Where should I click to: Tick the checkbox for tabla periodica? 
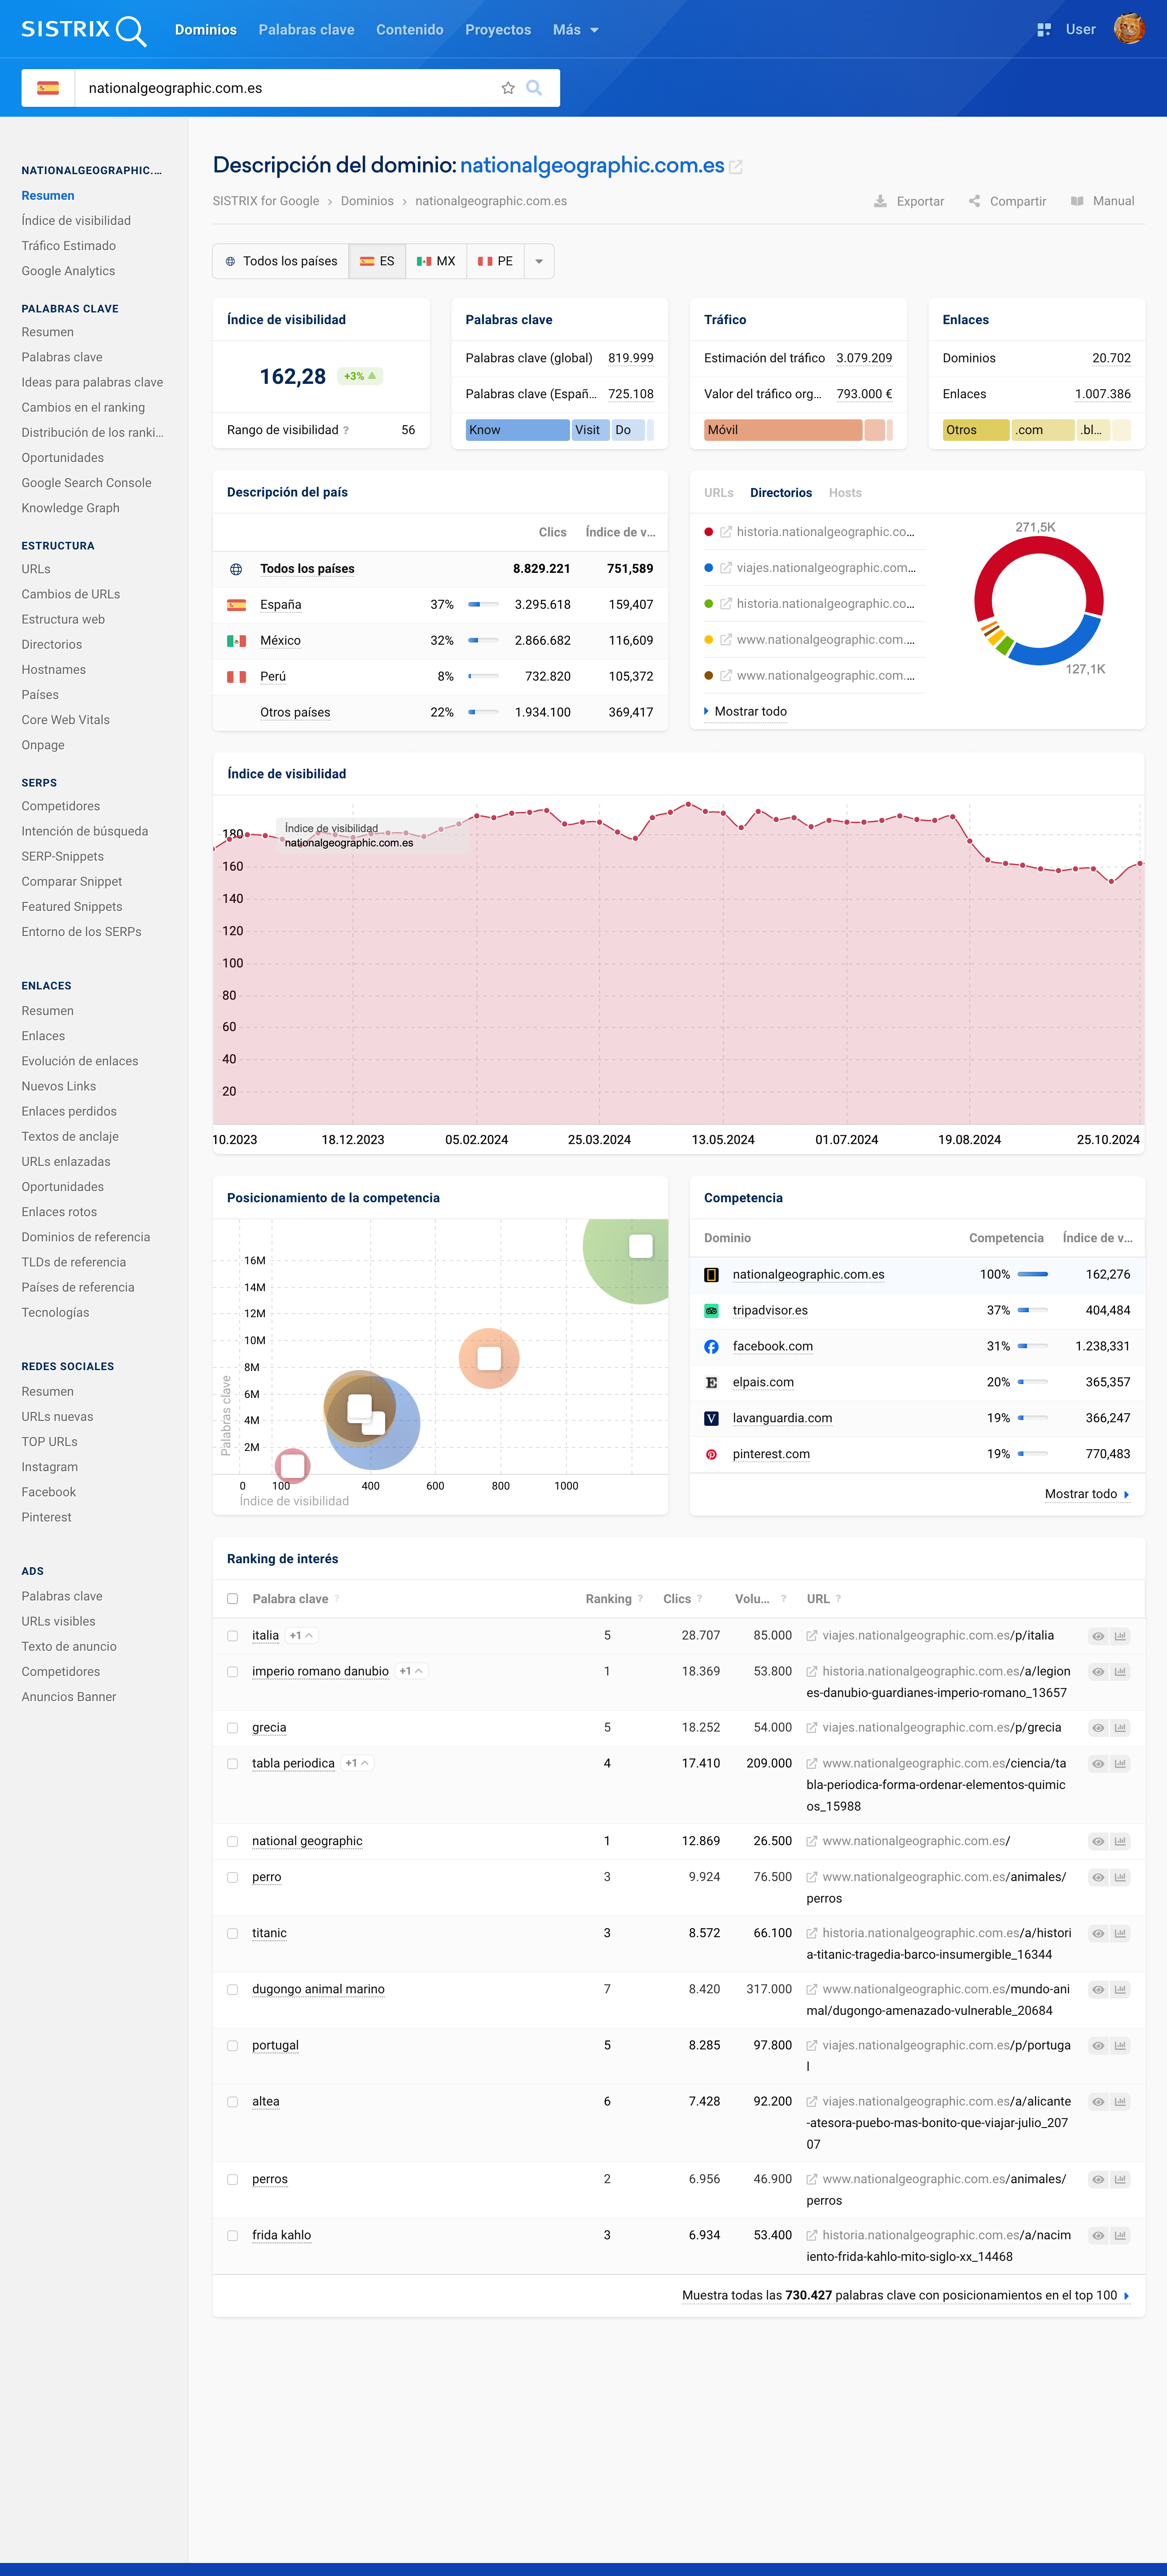tap(232, 1764)
